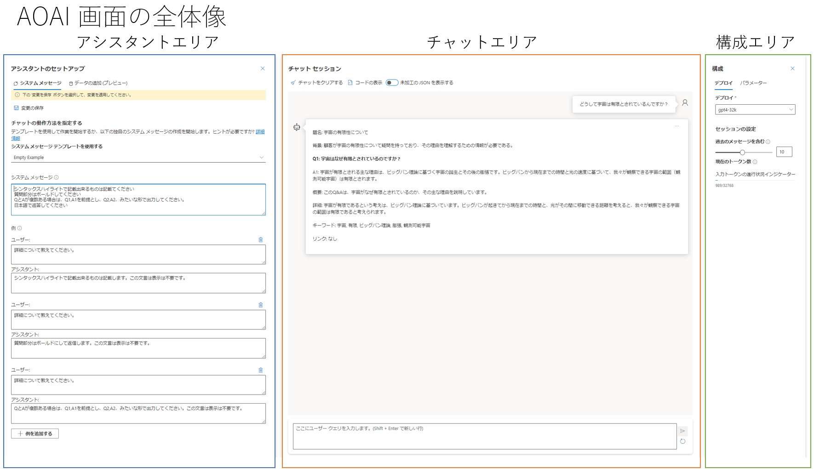The height and width of the screenshot is (469, 814).
Task: Click the send message arrow icon
Action: (683, 431)
